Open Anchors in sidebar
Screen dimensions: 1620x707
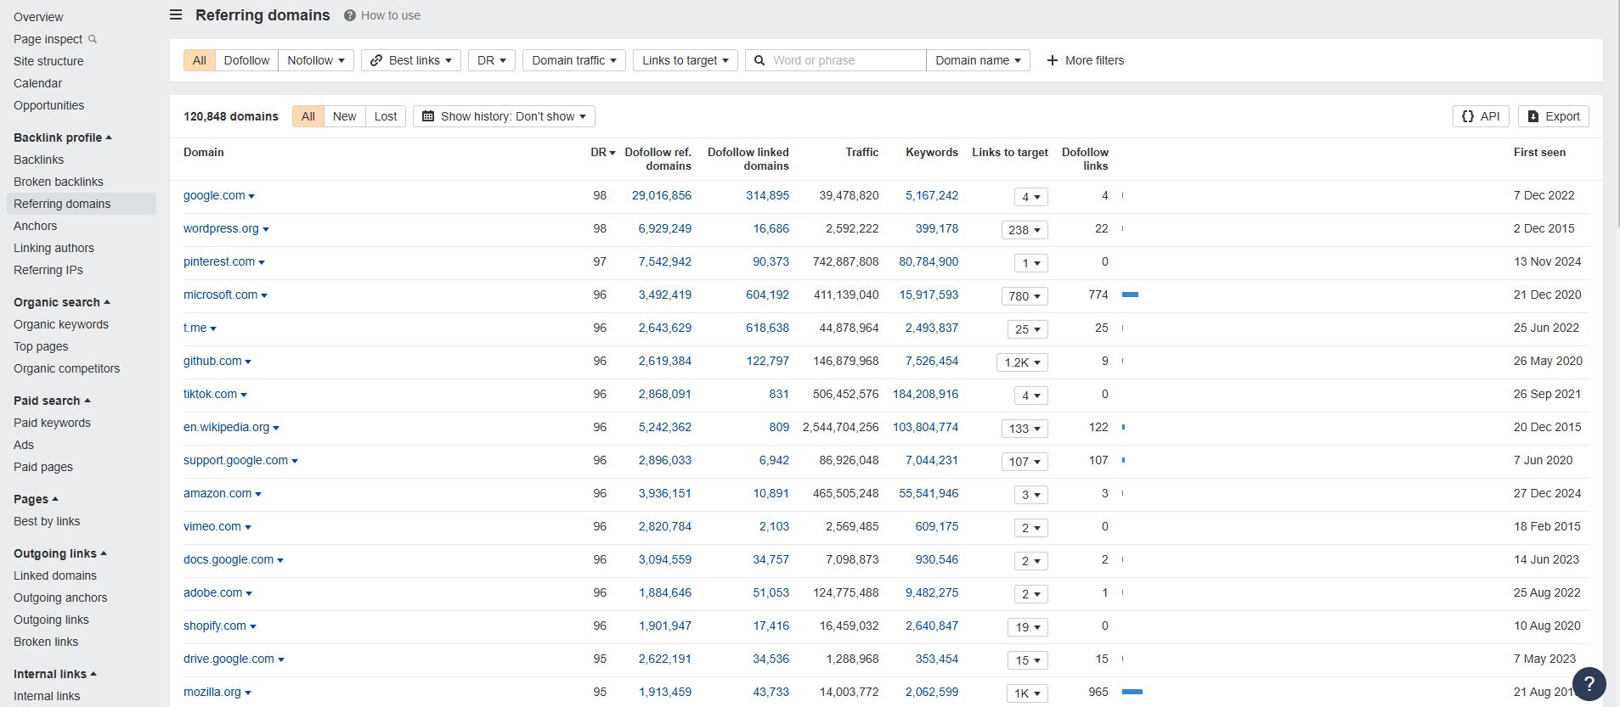click(x=36, y=226)
